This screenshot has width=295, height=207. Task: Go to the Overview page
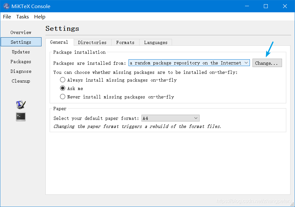(21, 32)
